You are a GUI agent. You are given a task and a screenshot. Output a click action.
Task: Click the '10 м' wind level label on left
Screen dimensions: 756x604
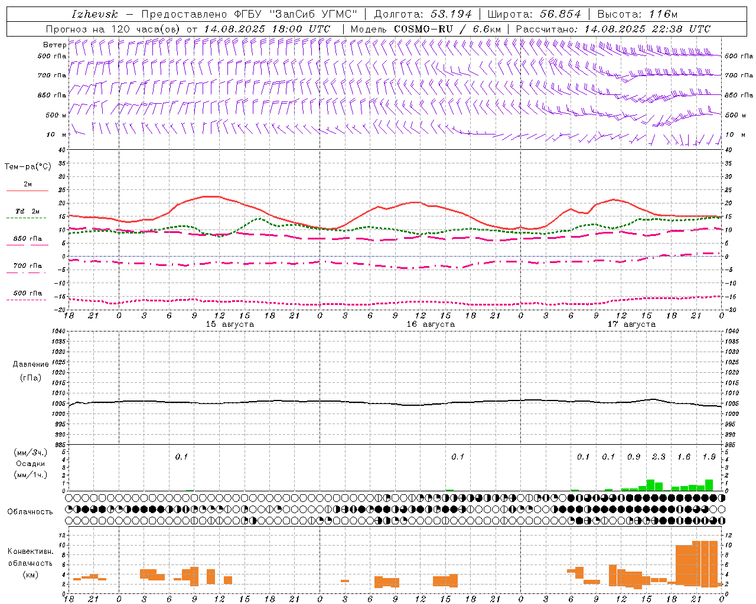57,134
